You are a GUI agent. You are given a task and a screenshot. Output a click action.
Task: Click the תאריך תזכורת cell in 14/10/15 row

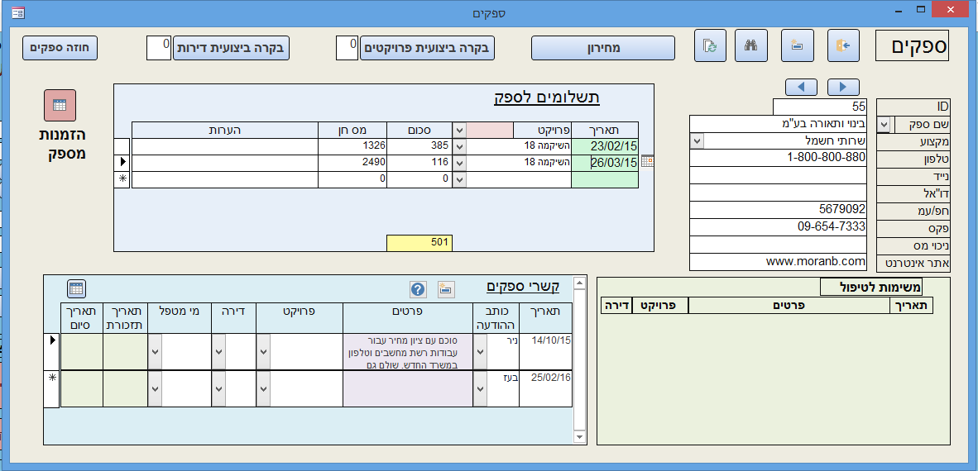[x=126, y=352]
